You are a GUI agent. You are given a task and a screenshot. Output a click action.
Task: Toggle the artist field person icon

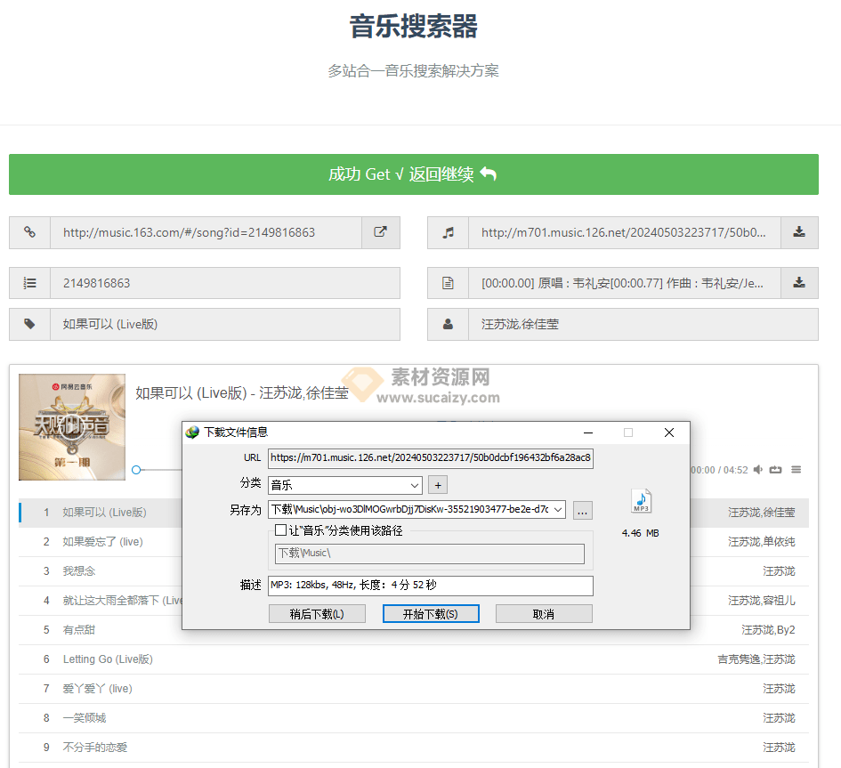448,324
